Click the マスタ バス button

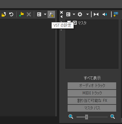[x=92, y=108]
